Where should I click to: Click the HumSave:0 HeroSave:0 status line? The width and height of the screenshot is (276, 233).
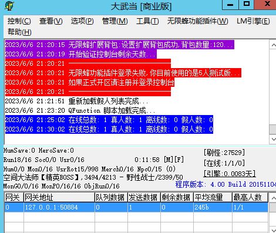(39, 150)
